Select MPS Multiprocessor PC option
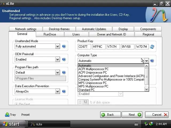The image size is (171, 128). tap(111, 86)
